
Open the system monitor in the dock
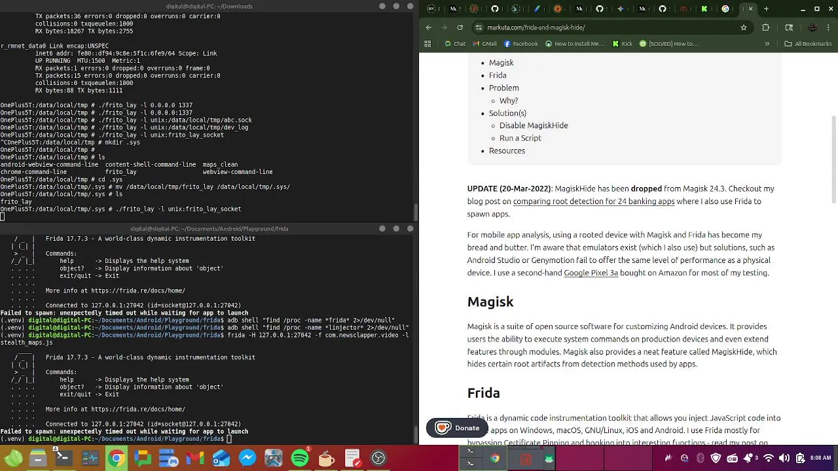coord(90,458)
